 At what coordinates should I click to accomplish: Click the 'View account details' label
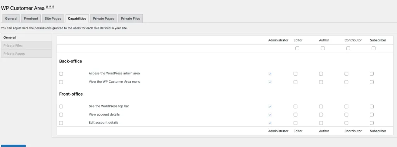pos(104,115)
